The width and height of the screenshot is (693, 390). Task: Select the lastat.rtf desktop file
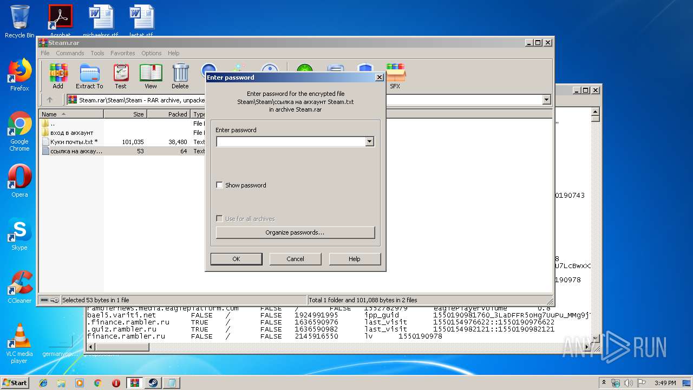click(x=141, y=21)
